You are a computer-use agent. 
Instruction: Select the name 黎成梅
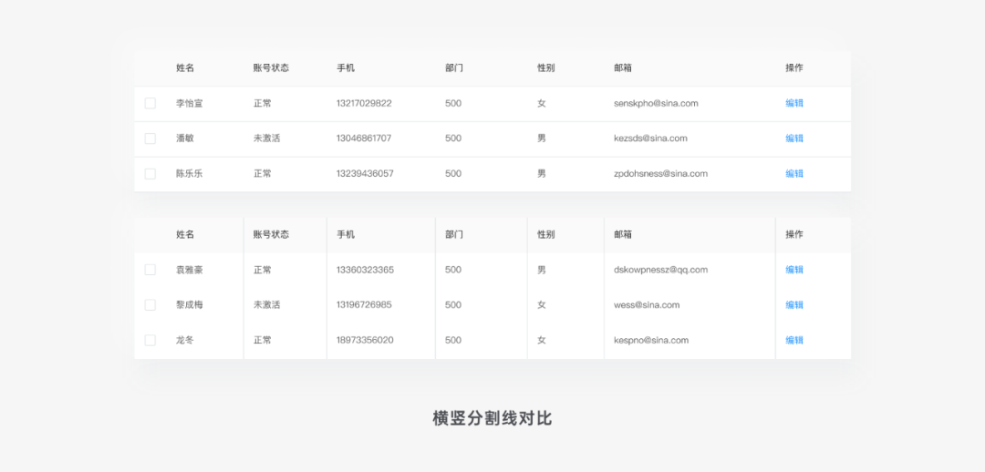189,304
